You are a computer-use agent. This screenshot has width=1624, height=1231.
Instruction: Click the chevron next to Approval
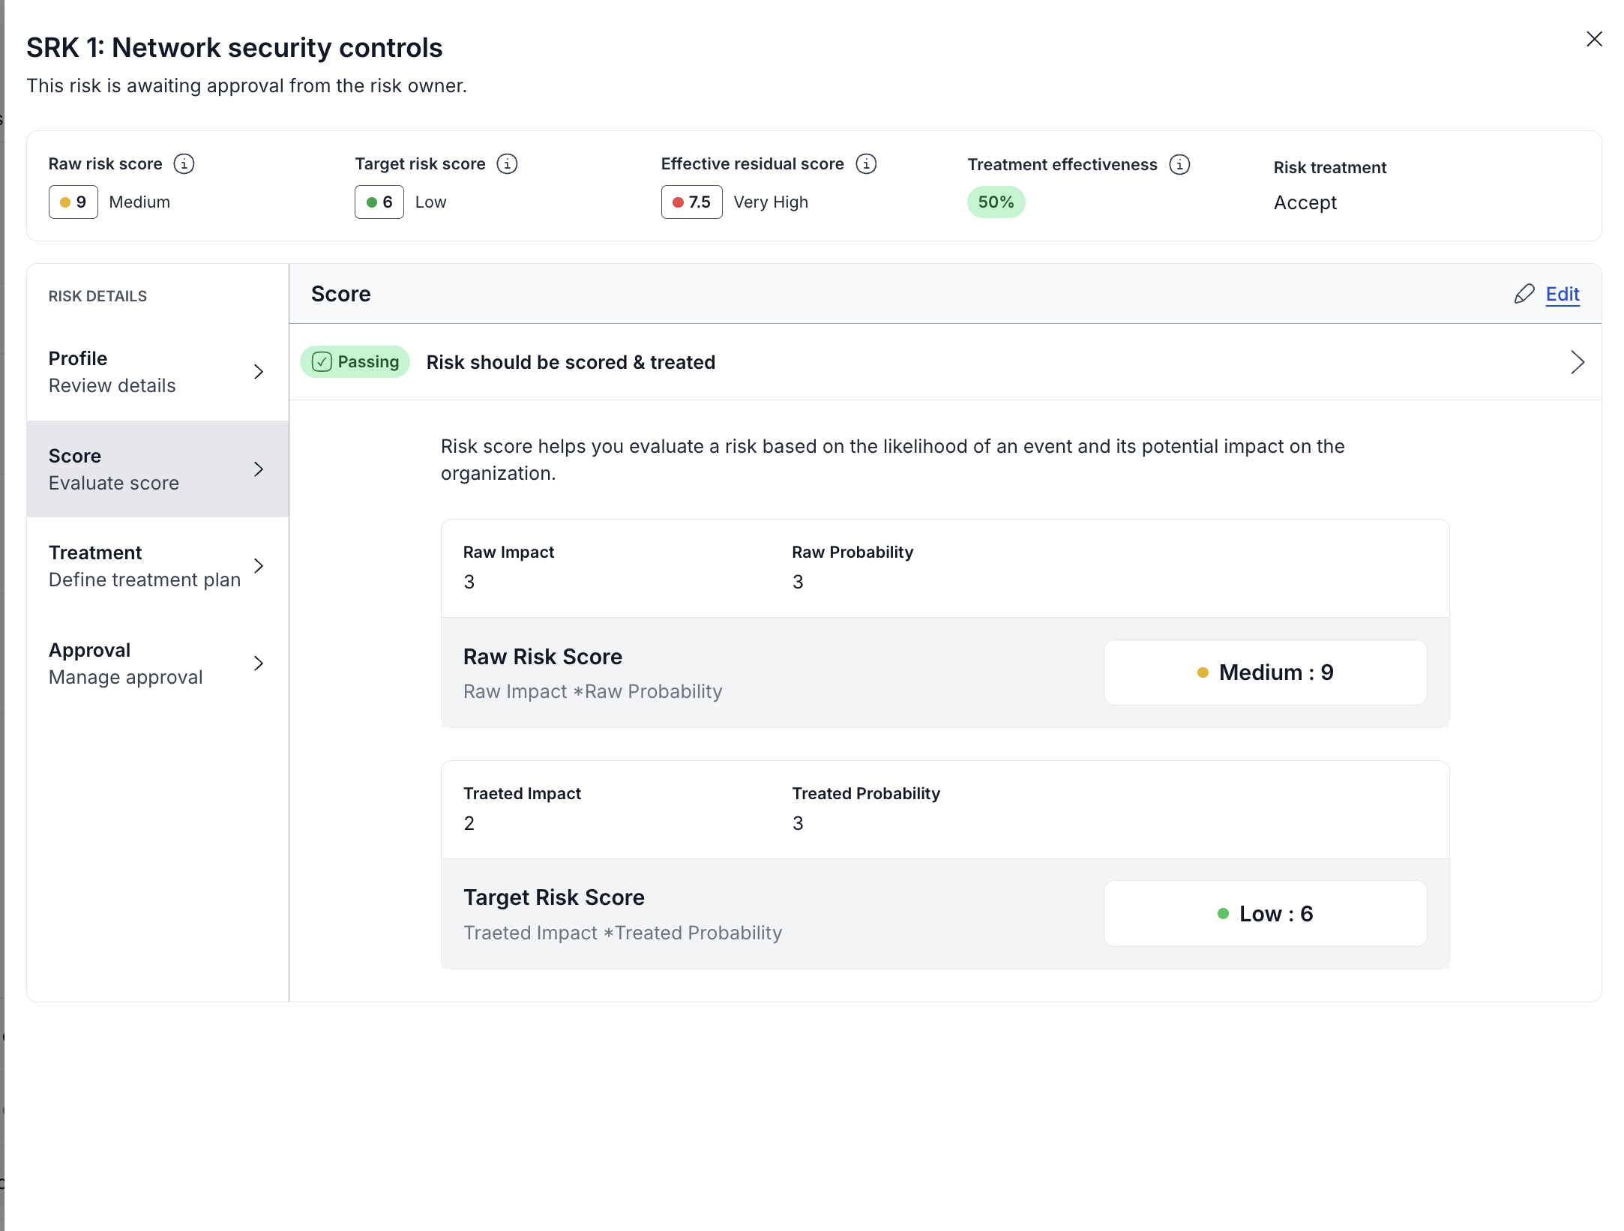pos(259,663)
